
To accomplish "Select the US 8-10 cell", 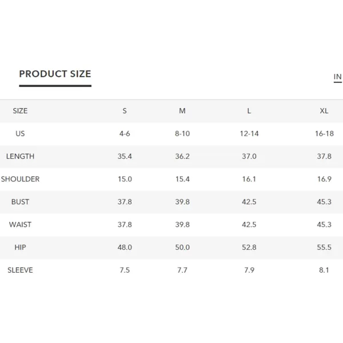I will (x=182, y=134).
